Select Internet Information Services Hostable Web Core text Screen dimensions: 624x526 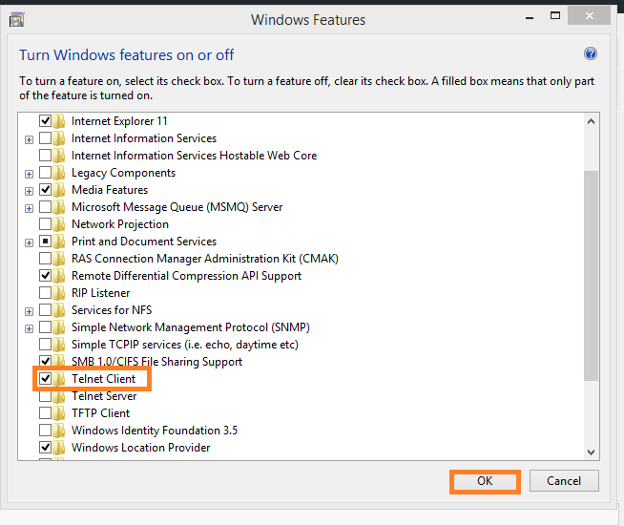[195, 156]
